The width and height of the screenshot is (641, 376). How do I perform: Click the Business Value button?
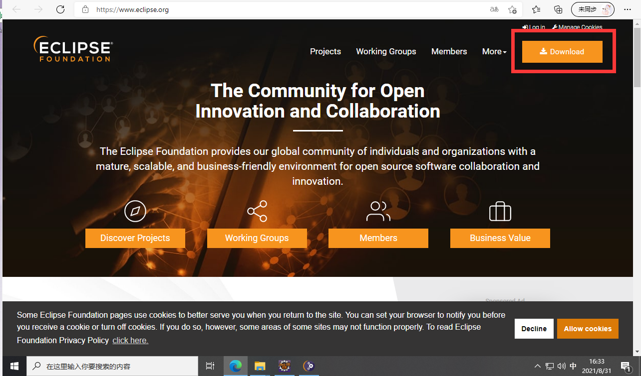(x=500, y=238)
